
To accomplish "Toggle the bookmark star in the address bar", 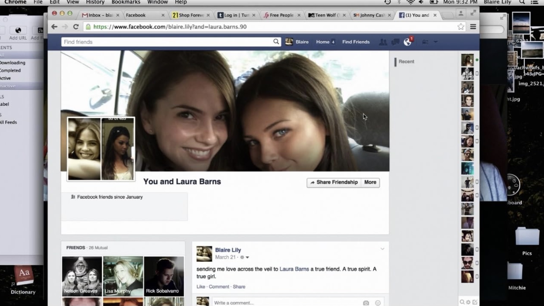I will (x=461, y=27).
